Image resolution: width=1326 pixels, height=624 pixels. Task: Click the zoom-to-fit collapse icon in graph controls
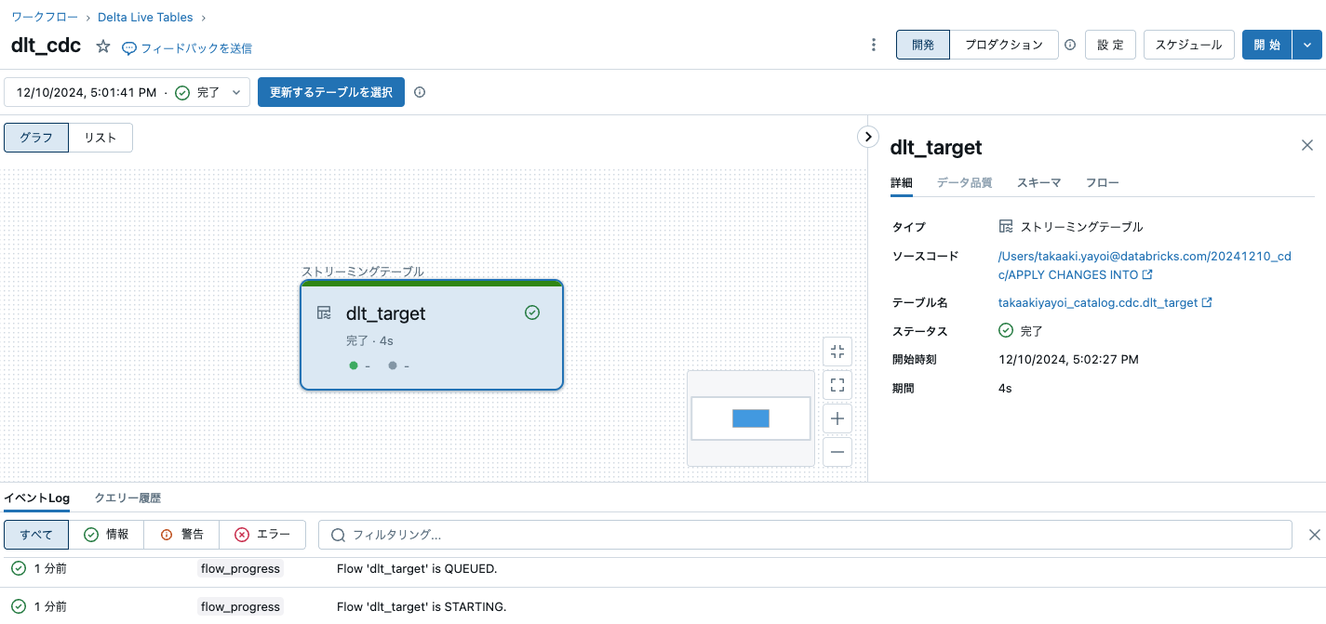click(x=837, y=352)
